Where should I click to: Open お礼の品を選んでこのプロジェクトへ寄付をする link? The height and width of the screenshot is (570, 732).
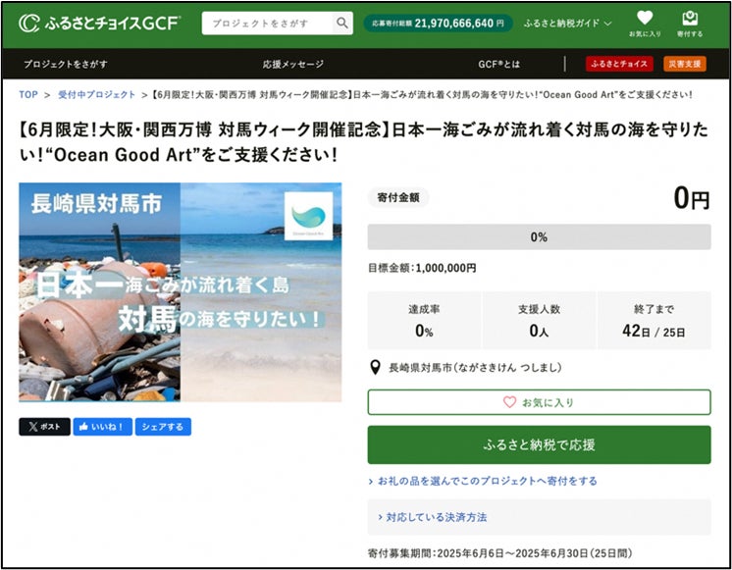coord(483,481)
